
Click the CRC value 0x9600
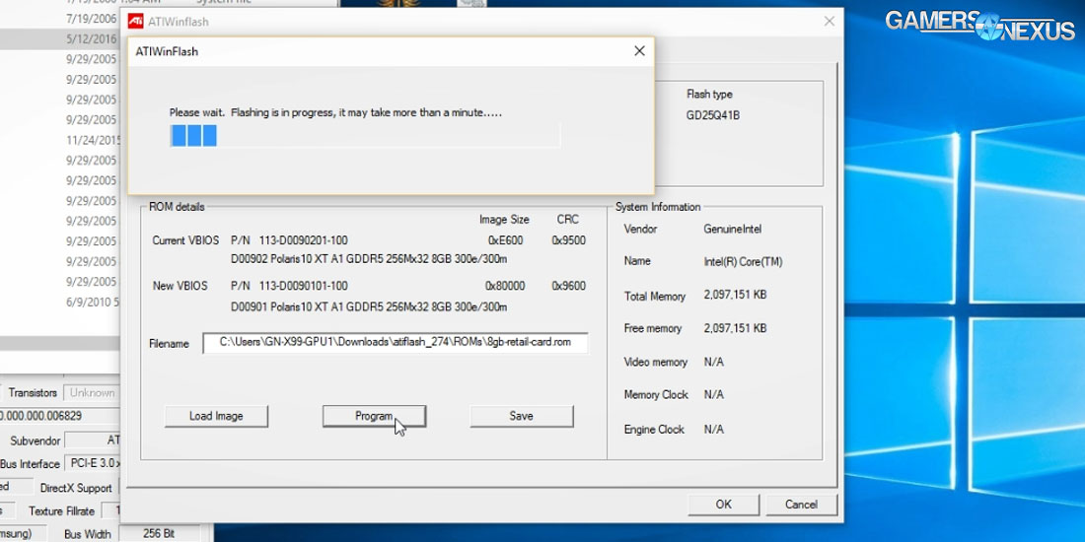pos(569,286)
